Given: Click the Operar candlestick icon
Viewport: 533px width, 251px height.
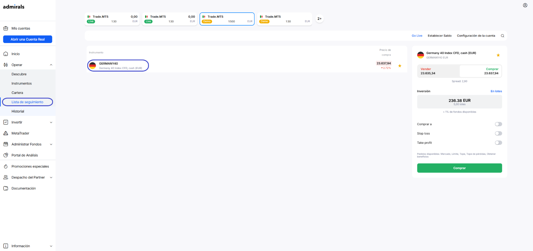Looking at the screenshot, I should point(6,65).
